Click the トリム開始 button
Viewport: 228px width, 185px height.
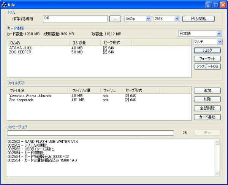point(198,19)
